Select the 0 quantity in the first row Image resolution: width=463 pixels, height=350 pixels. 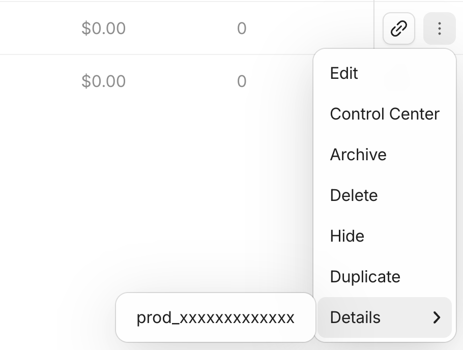241,28
